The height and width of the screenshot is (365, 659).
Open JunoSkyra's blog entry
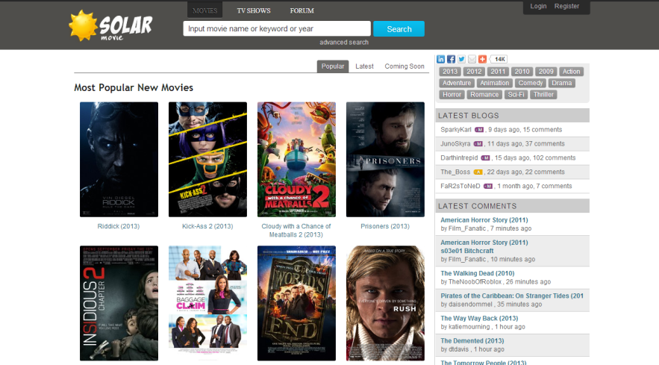click(512, 144)
